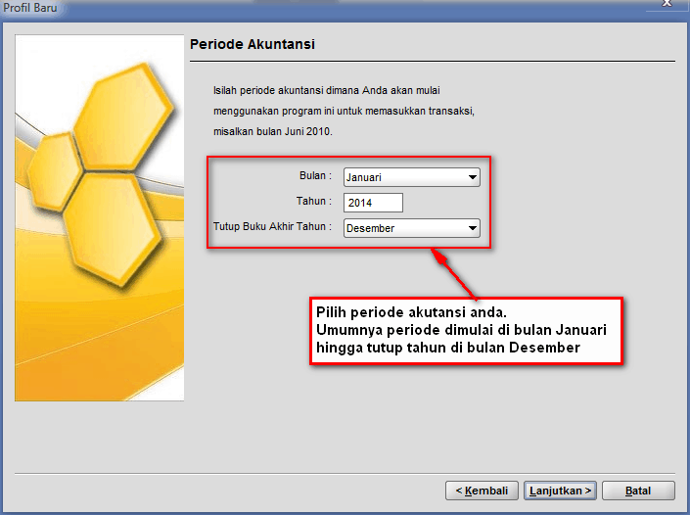This screenshot has width=690, height=515.
Task: Click the Tutup Buku Akhir Tahun label
Action: coord(272,226)
